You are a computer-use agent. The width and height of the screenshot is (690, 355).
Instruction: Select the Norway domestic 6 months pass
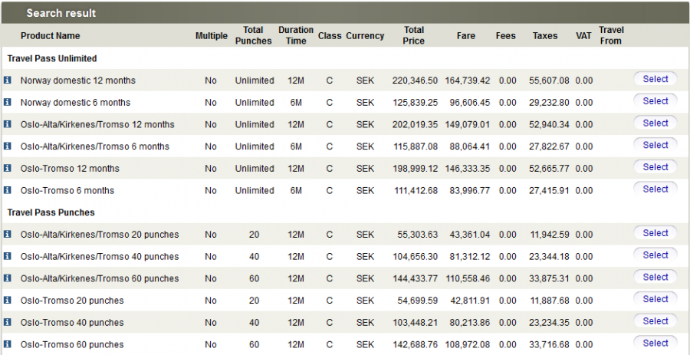pos(655,101)
